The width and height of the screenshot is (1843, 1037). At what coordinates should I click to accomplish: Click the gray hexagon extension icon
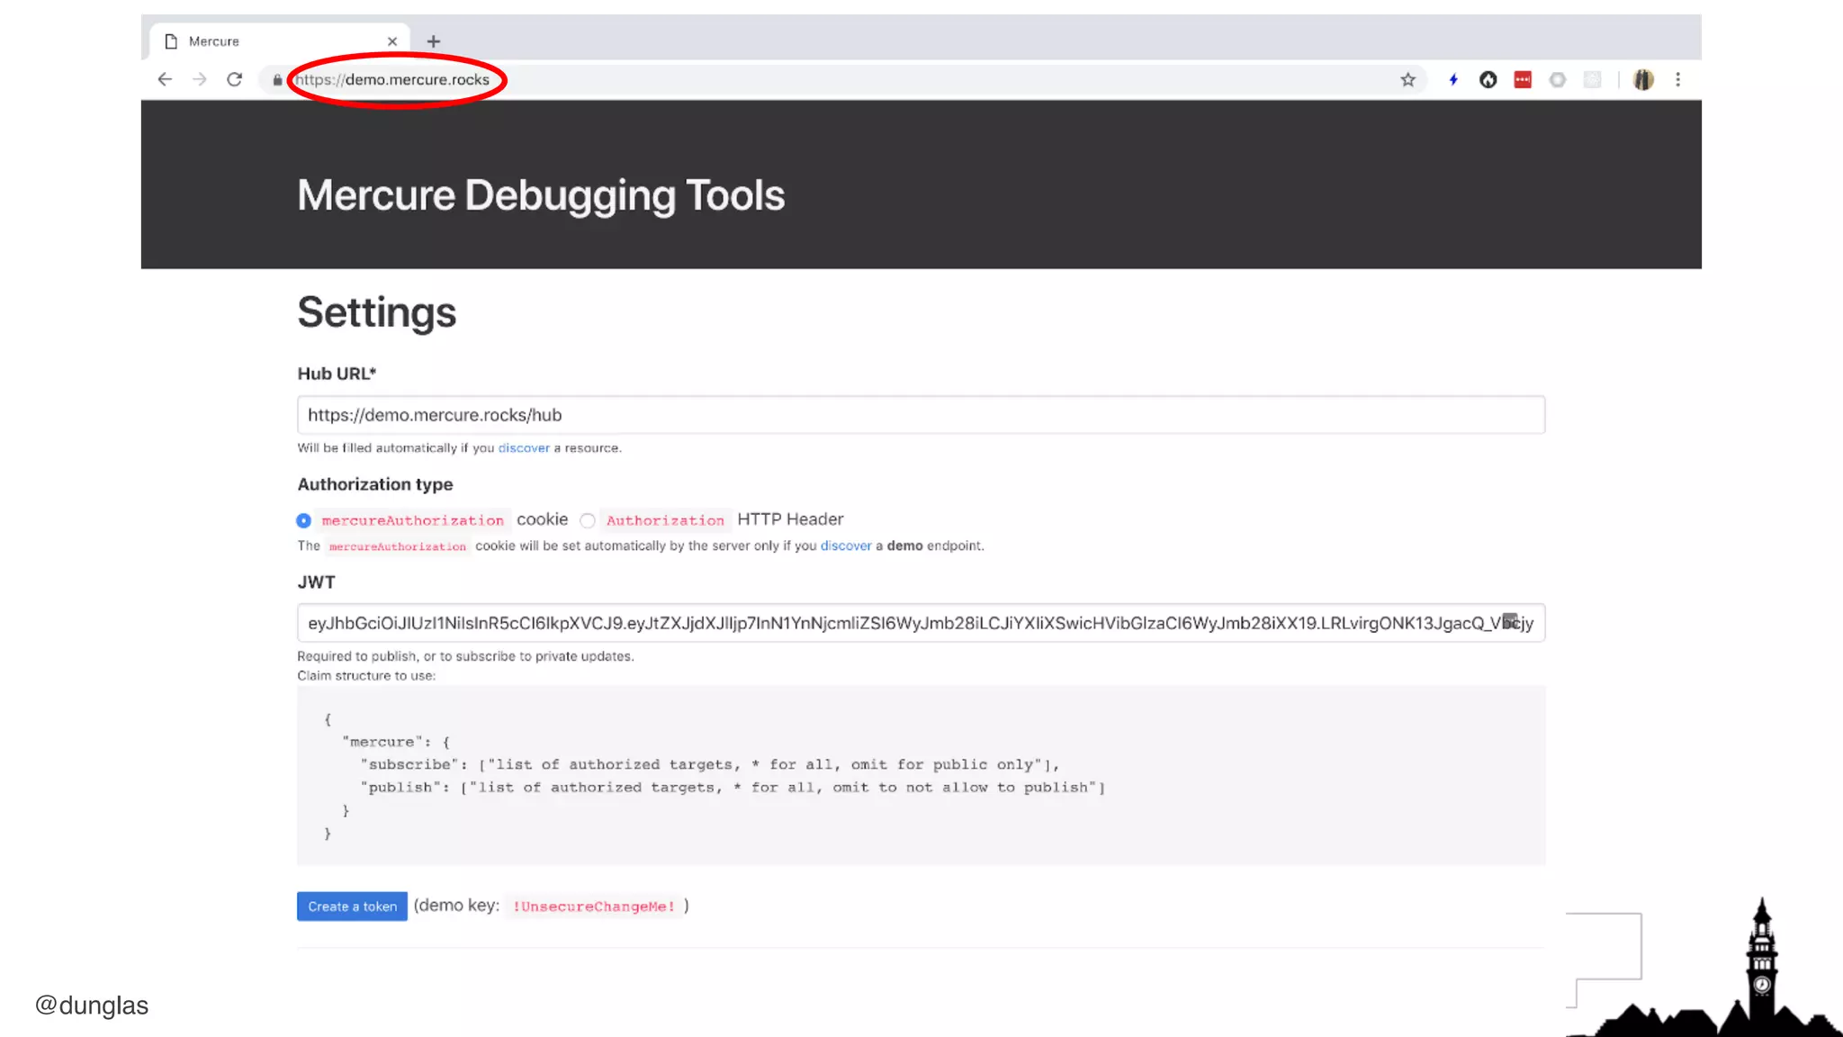click(x=1558, y=79)
